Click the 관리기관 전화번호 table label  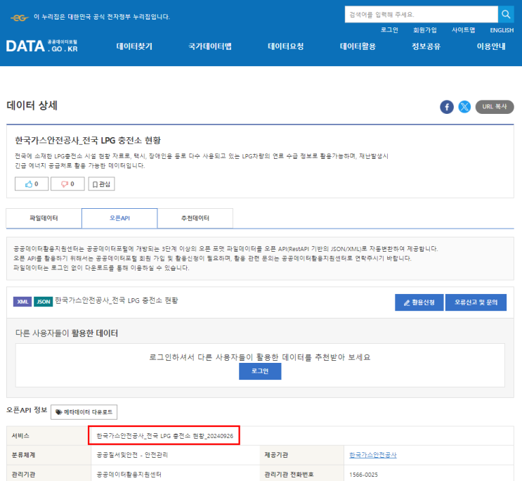click(x=289, y=475)
